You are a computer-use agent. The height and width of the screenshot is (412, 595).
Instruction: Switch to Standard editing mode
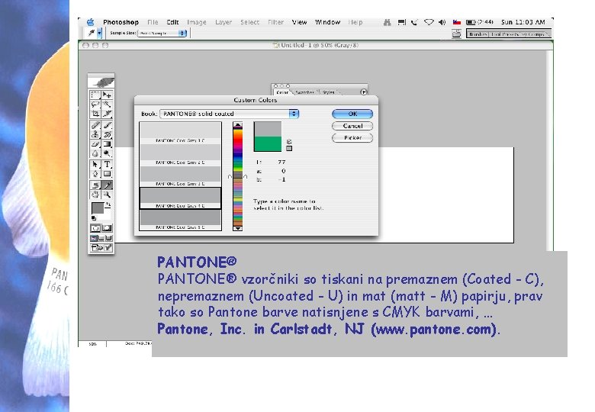pyautogui.click(x=95, y=228)
